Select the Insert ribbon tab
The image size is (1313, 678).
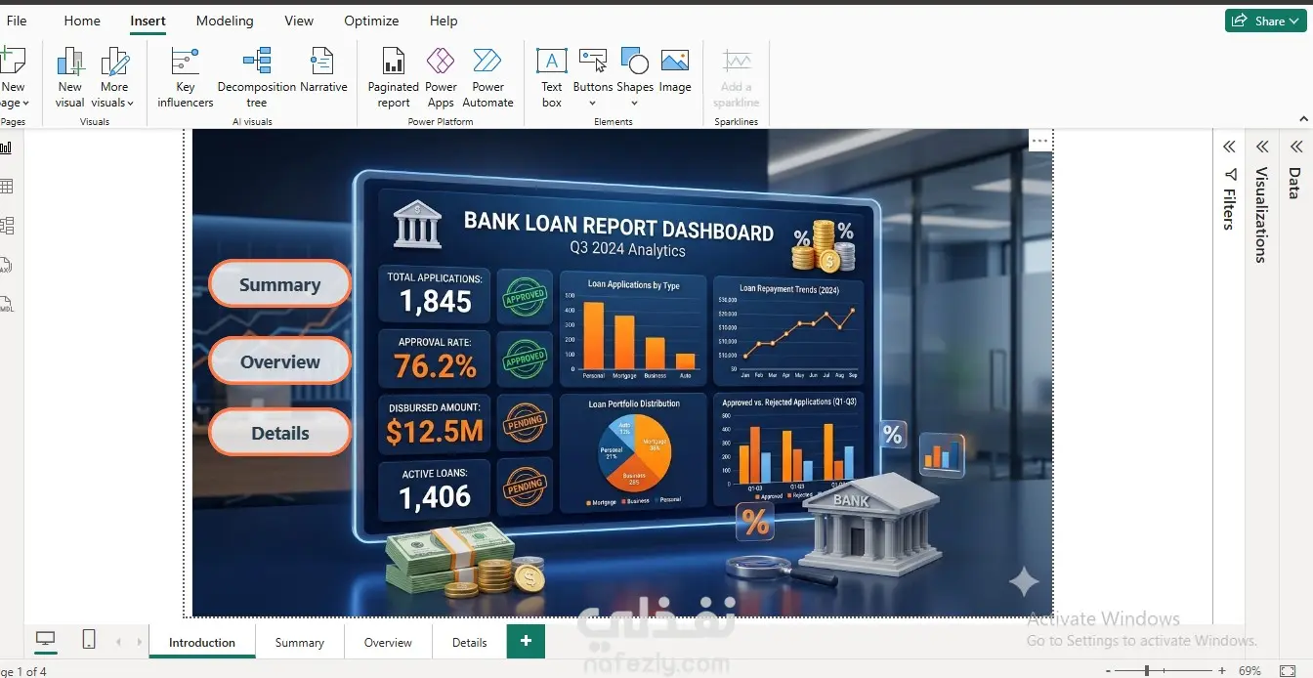pyautogui.click(x=148, y=21)
